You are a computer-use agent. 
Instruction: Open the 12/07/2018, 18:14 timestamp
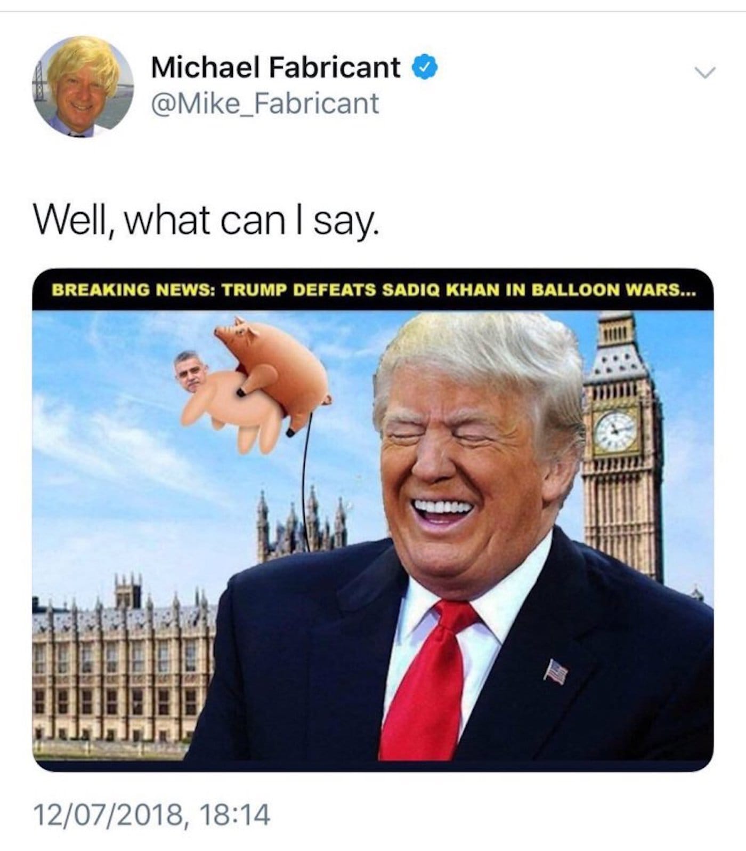(152, 815)
